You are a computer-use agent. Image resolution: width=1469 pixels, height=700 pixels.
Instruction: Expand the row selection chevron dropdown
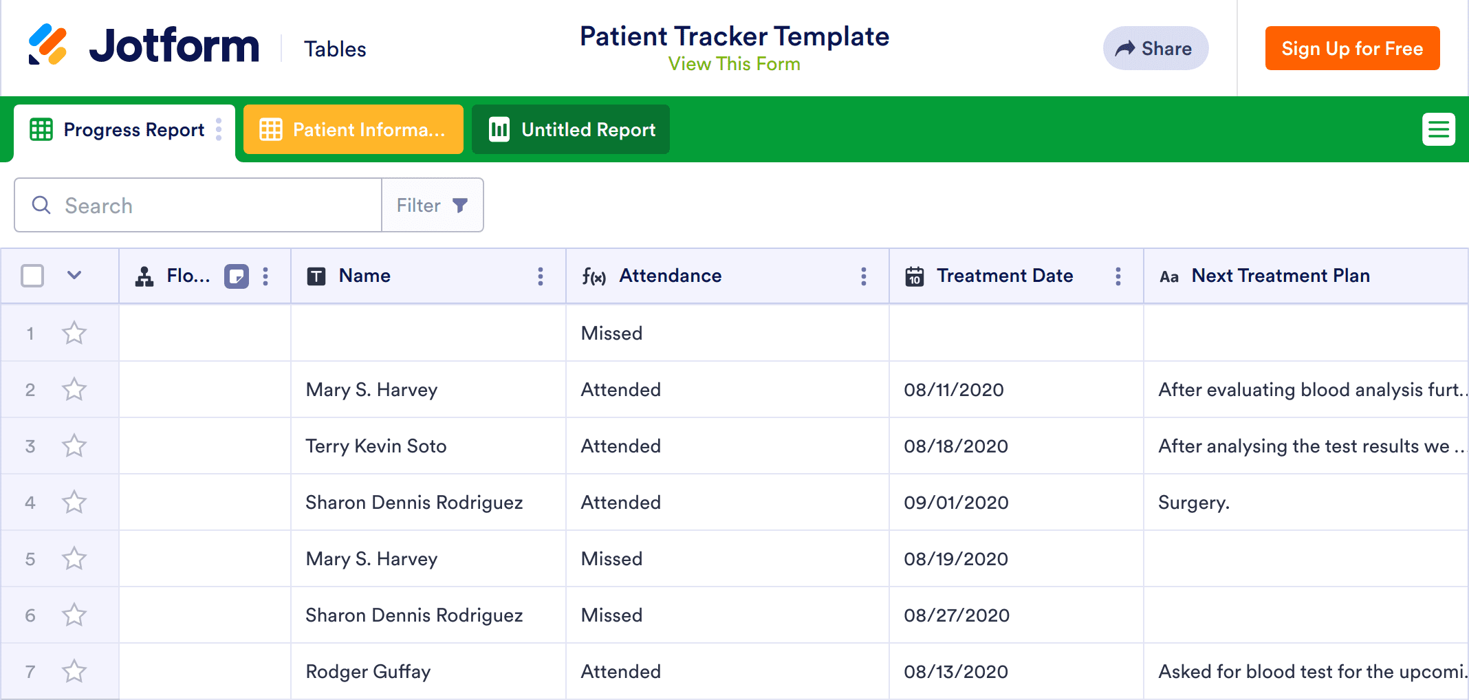pyautogui.click(x=74, y=276)
